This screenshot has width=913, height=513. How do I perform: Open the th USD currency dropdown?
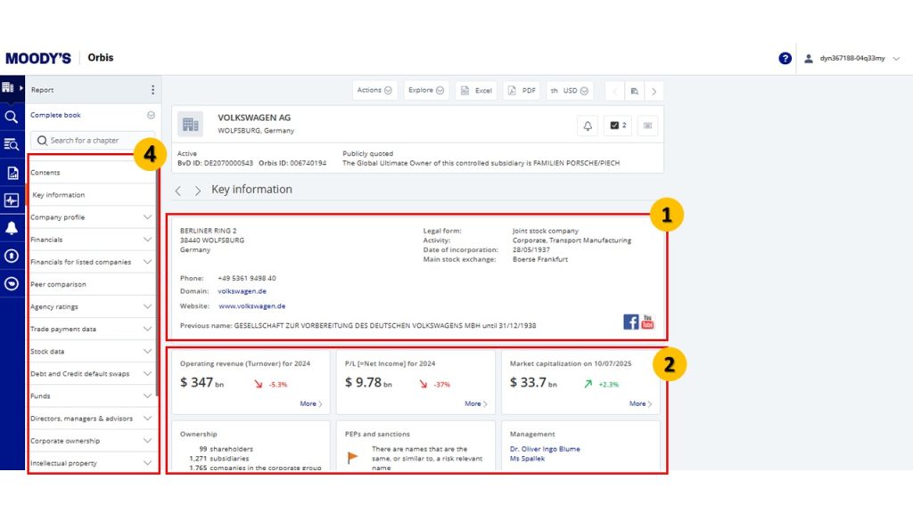click(570, 91)
